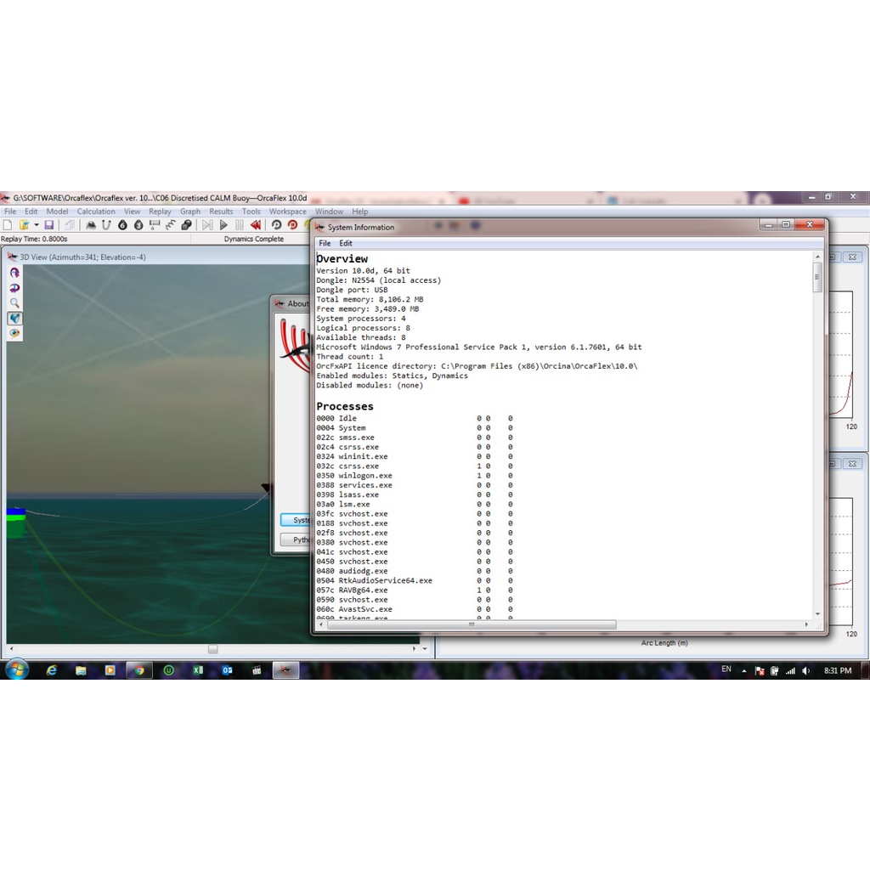Click the 3D View scroll left arrow

tap(12, 648)
